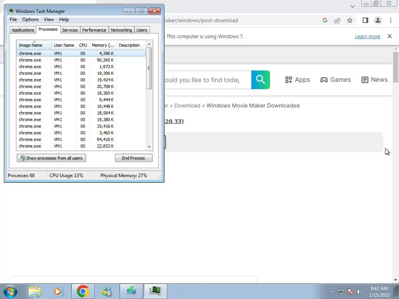This screenshot has height=299, width=399.
Task: Show hidden tray icons arrow
Action: pos(331,292)
